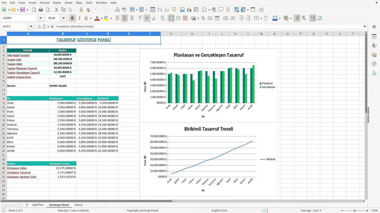Open the 16 pt font size dropdown

[63, 18]
